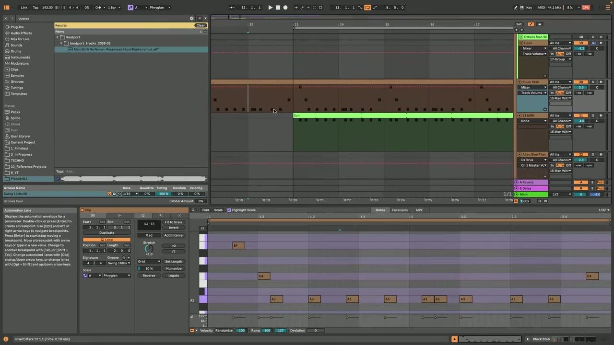Clear the browser search field
This screenshot has height=345, width=614.
click(x=192, y=18)
